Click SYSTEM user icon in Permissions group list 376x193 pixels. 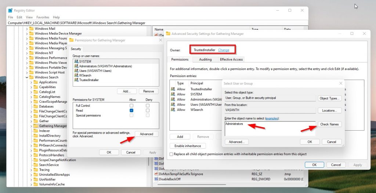click(76, 62)
